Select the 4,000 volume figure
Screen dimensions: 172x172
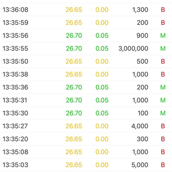point(140,126)
